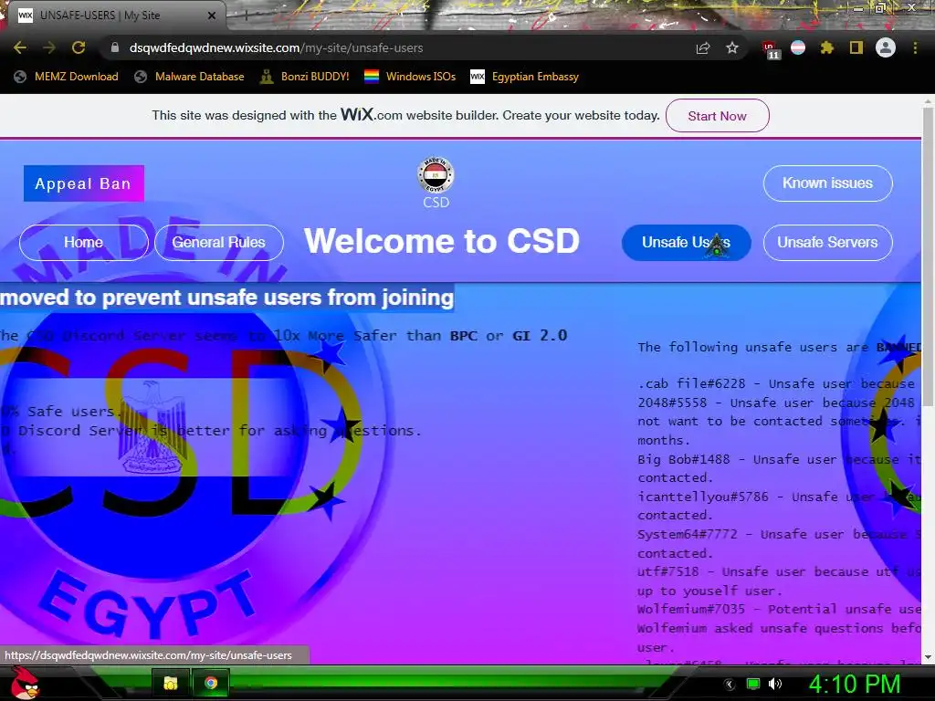Image resolution: width=935 pixels, height=701 pixels.
Task: Show hidden tray icons arrow
Action: coord(729,685)
